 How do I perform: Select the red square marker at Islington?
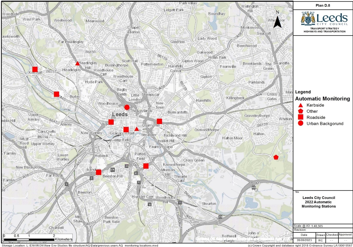tap(99, 172)
